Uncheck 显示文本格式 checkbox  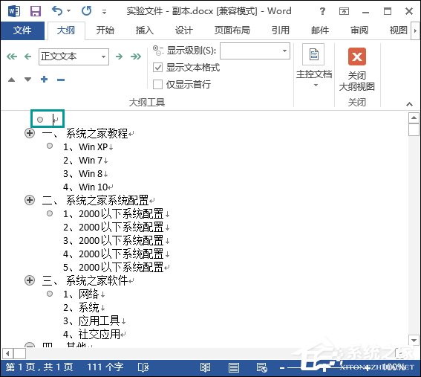[x=158, y=68]
